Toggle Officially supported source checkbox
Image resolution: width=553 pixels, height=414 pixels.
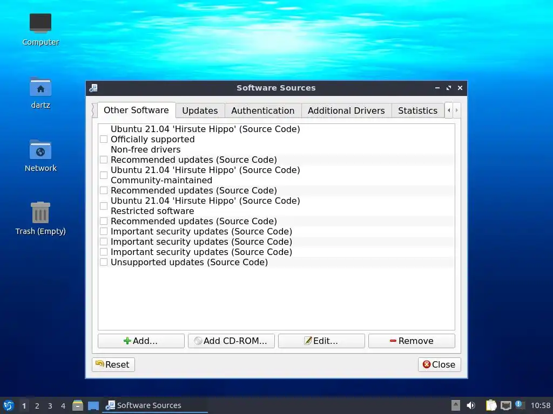pyautogui.click(x=104, y=139)
